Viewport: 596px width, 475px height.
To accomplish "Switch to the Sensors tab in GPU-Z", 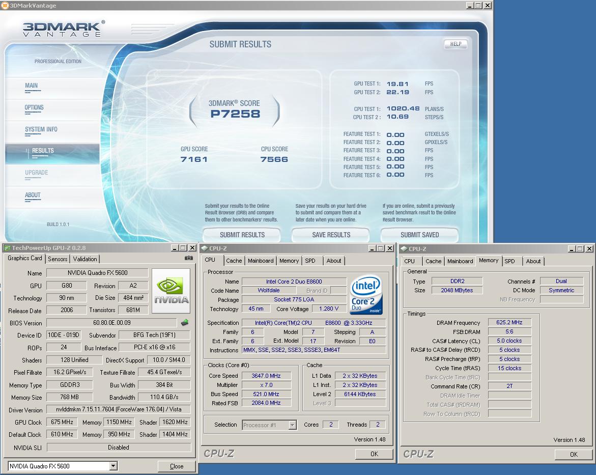I will click(58, 259).
